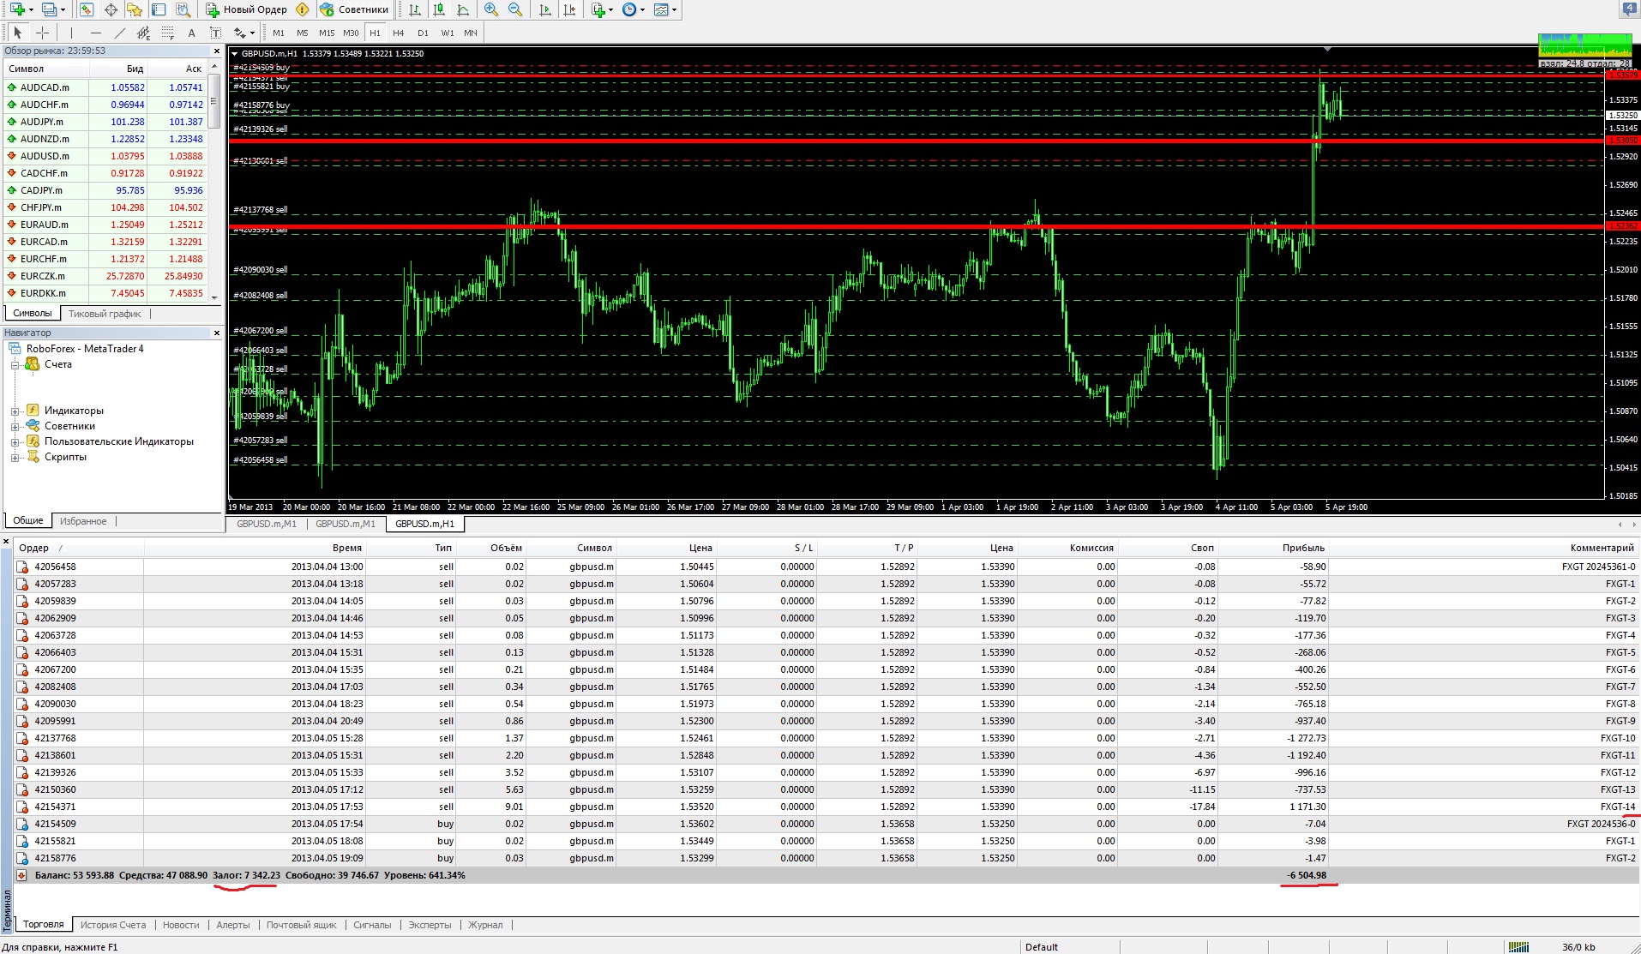Open Profiles dropdown arrow
The width and height of the screenshot is (1641, 954).
63,10
